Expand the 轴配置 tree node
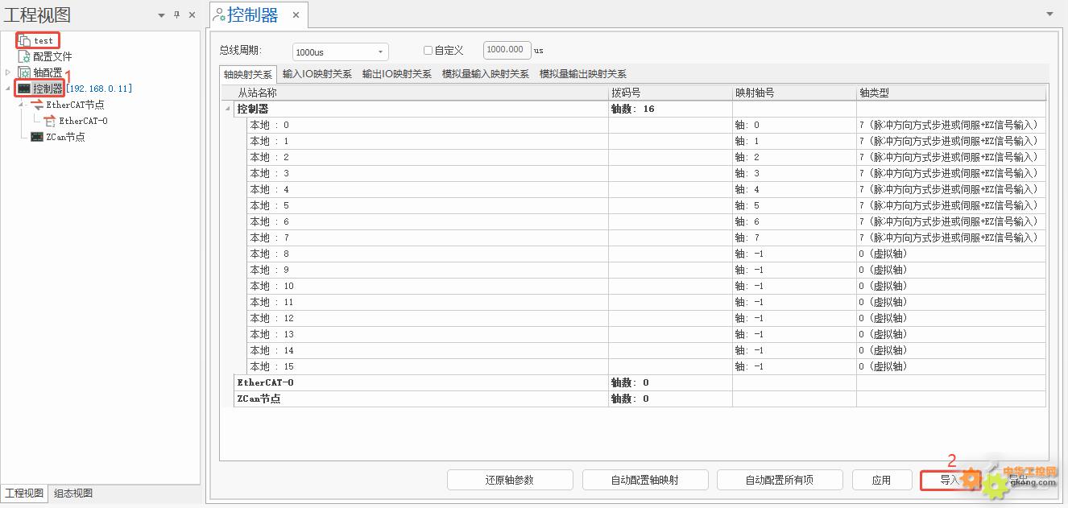Screen dimensions: 1068x508 9,72
